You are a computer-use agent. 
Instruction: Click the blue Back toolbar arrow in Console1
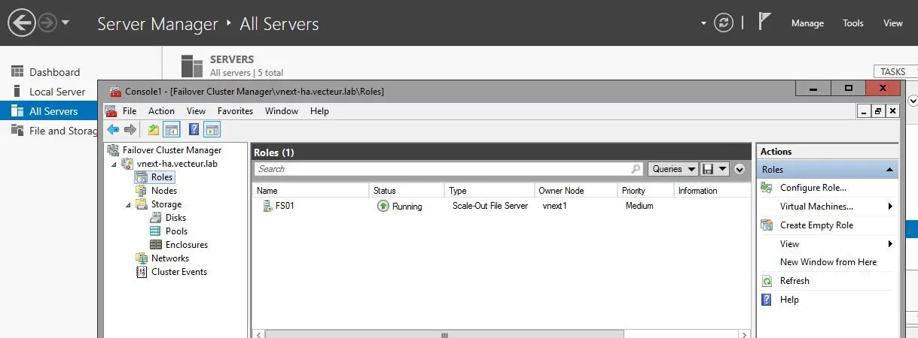click(x=113, y=130)
